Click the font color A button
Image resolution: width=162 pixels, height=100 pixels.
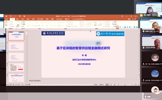(47, 26)
